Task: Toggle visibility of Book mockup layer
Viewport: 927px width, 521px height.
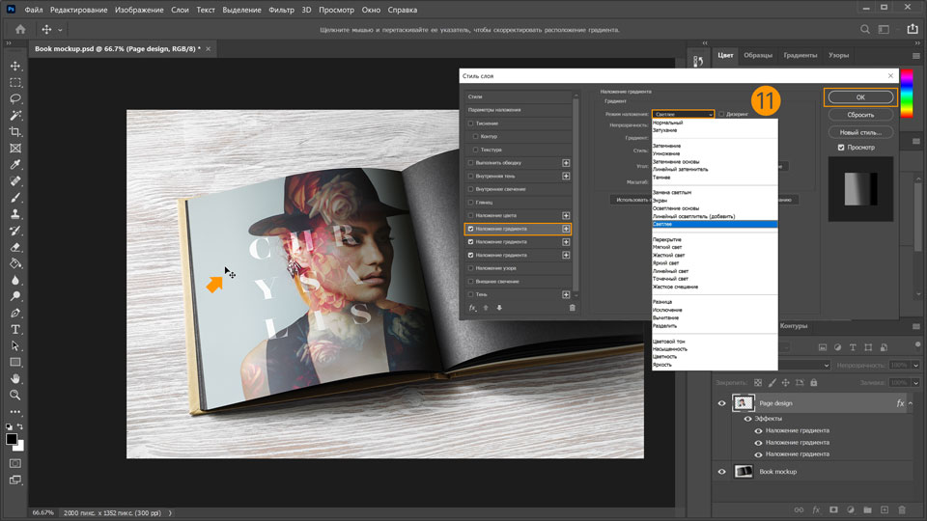Action: pyautogui.click(x=721, y=472)
